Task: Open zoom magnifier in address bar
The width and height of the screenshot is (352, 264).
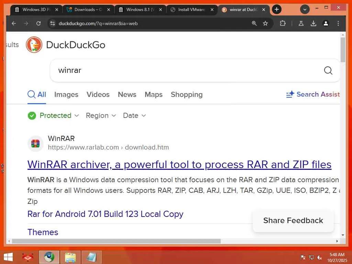Action: [x=254, y=23]
